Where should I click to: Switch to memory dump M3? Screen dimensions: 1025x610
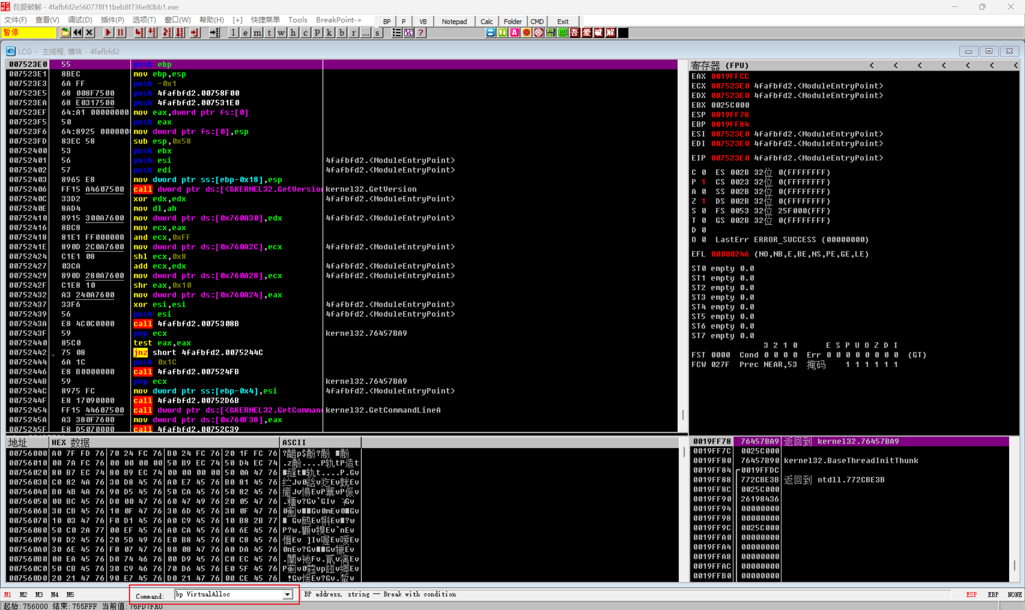(39, 594)
